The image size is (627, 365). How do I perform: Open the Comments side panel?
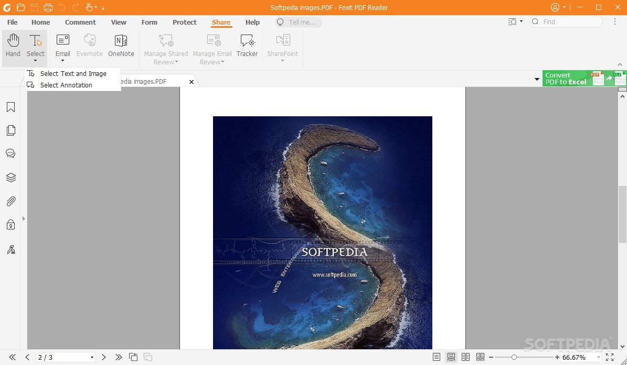coord(10,153)
